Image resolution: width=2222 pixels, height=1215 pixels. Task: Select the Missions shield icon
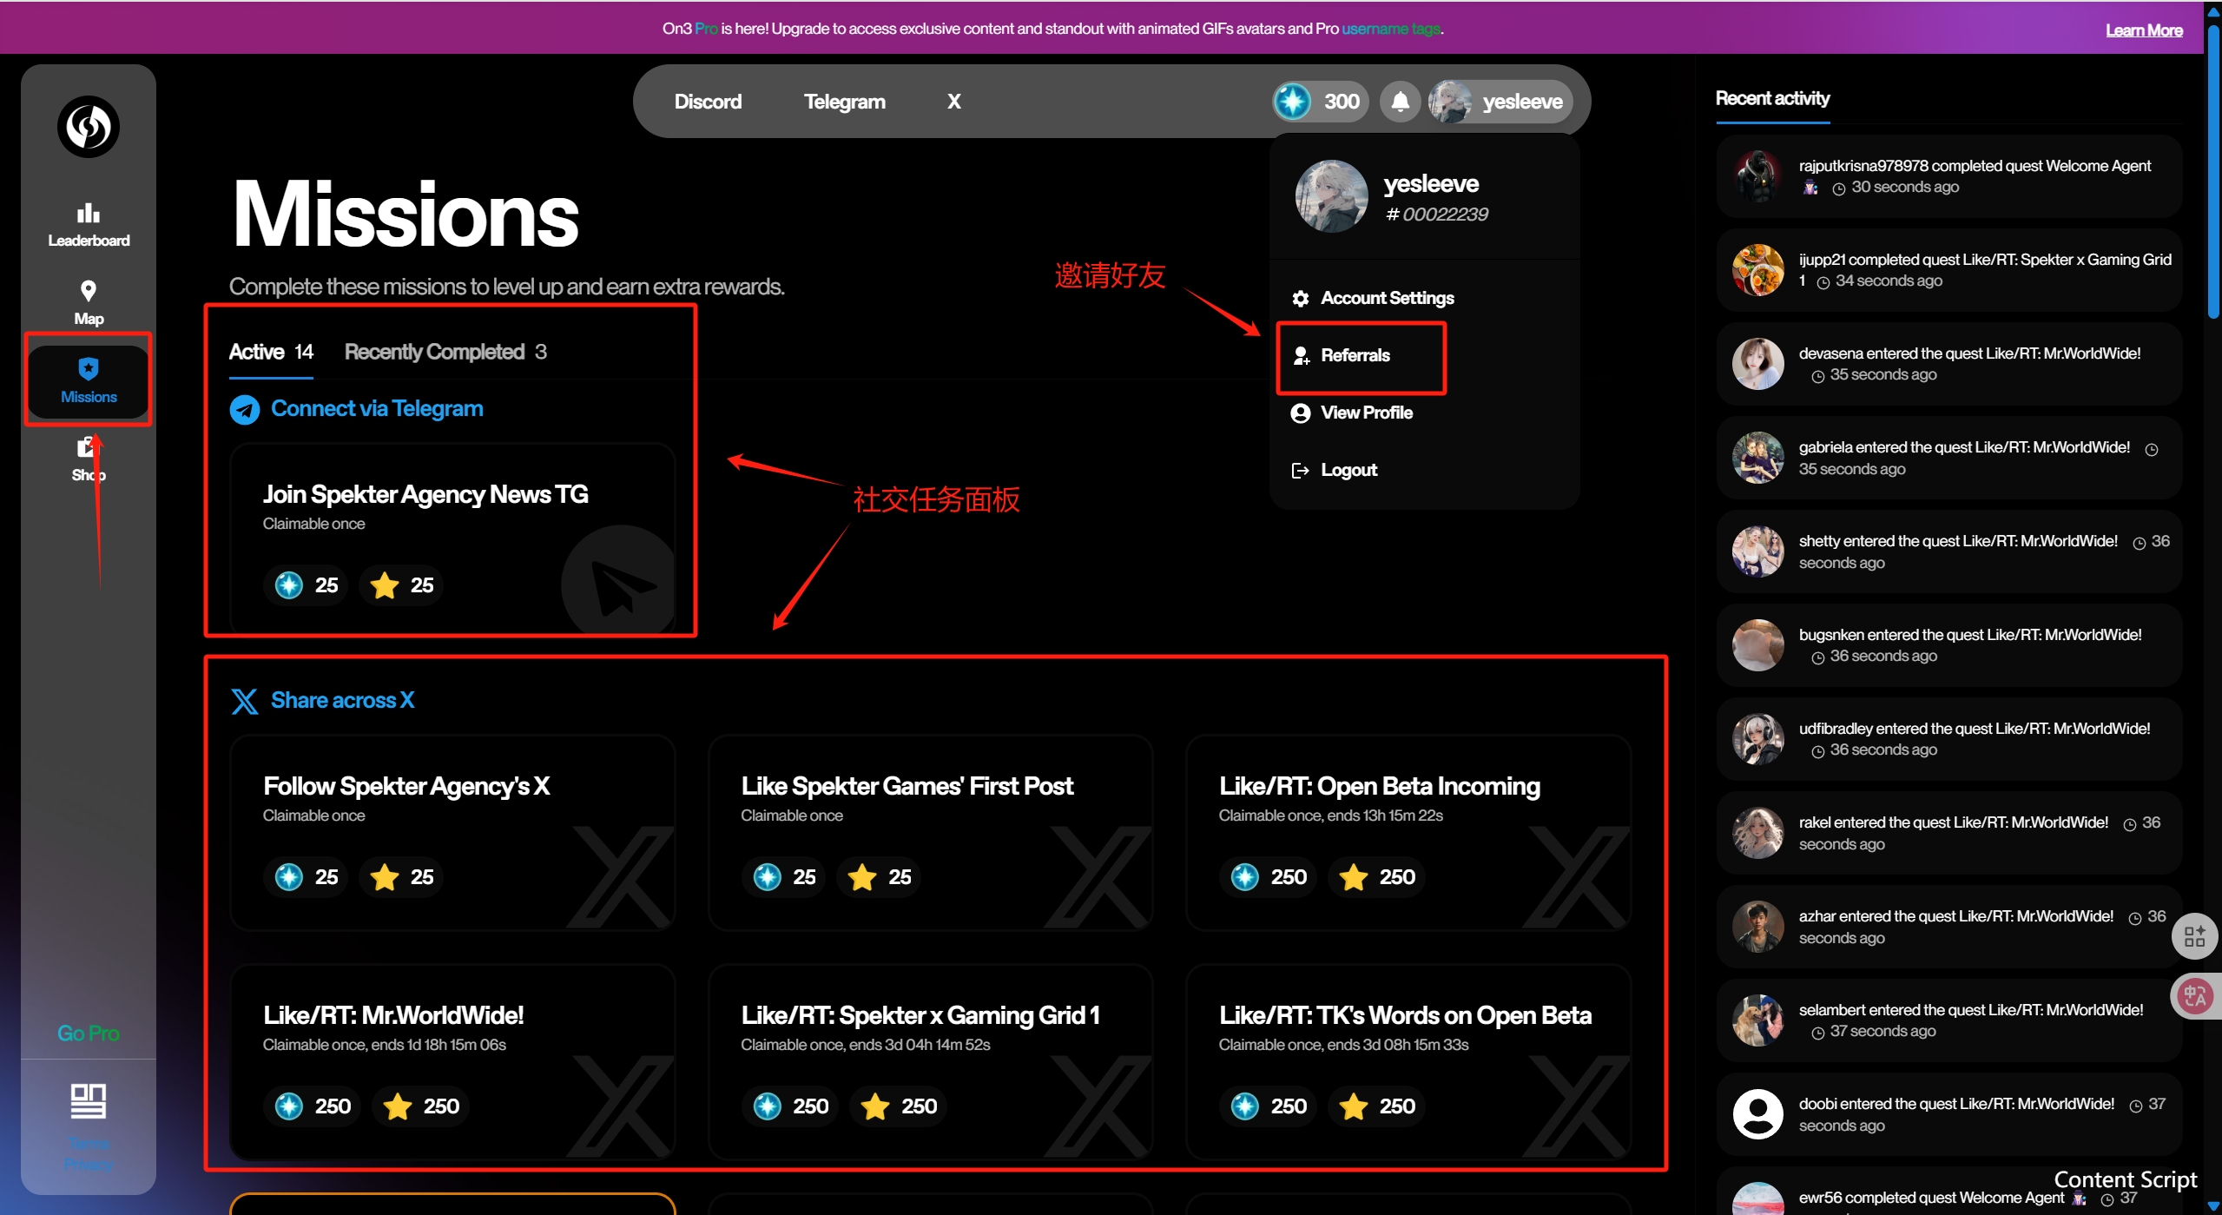[89, 368]
